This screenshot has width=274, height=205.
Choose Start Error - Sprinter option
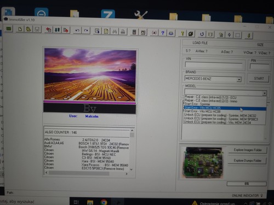point(197,104)
